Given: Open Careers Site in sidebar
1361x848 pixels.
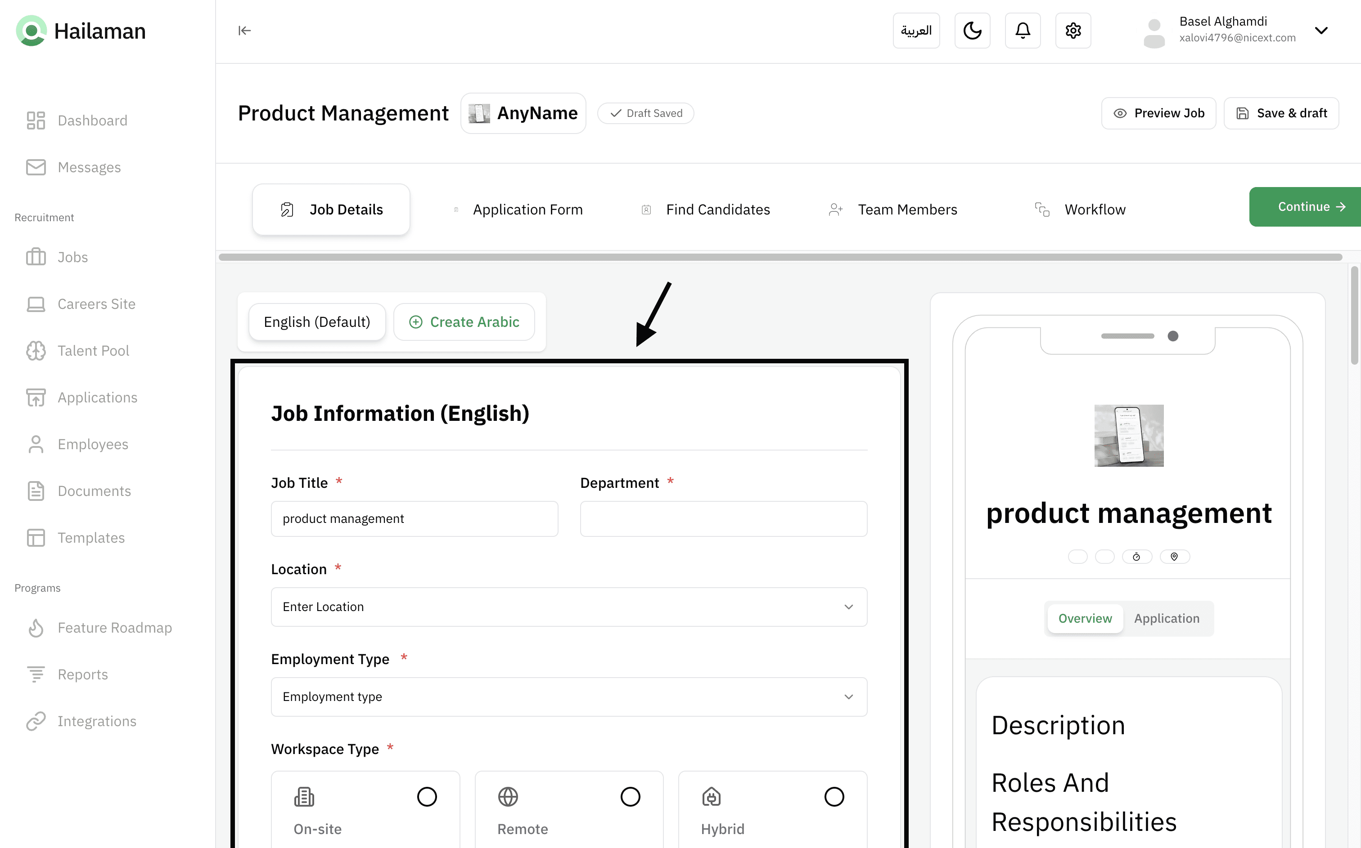Looking at the screenshot, I should 96,304.
